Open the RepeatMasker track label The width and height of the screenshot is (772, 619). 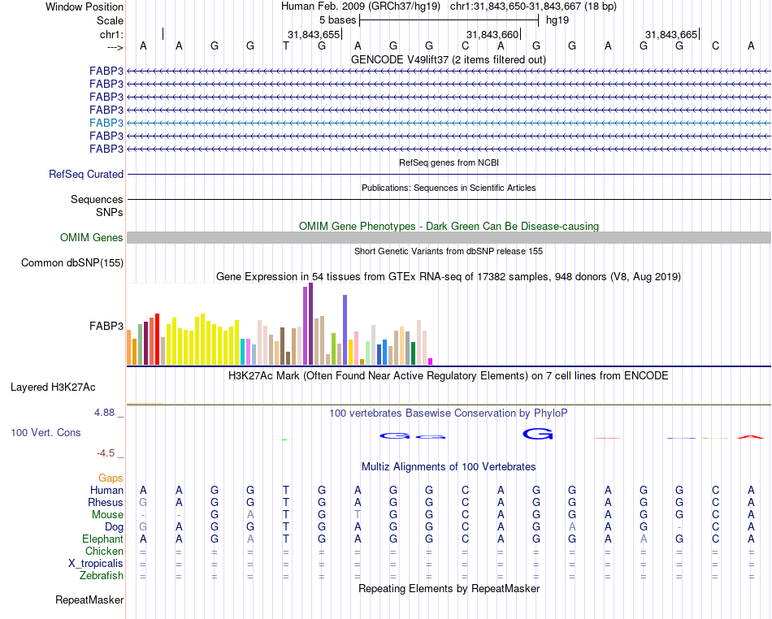pyautogui.click(x=89, y=600)
